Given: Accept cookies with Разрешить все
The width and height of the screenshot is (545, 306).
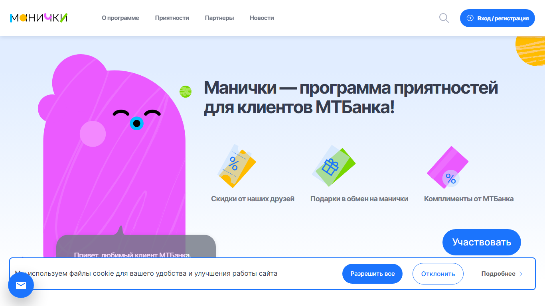Looking at the screenshot, I should tap(372, 274).
